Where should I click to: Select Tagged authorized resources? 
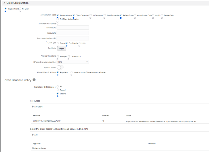tap(58, 90)
